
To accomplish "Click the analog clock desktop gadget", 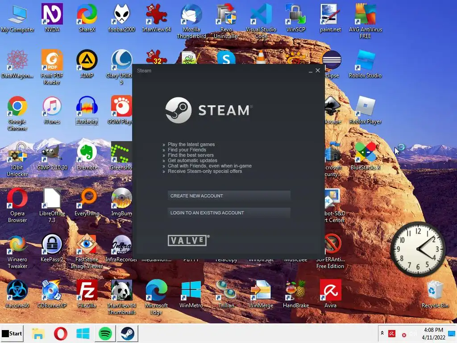I will [418, 249].
